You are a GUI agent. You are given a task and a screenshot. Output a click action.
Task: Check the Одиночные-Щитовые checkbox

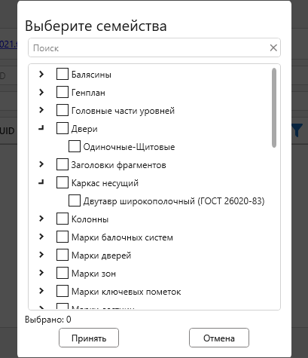click(x=75, y=146)
